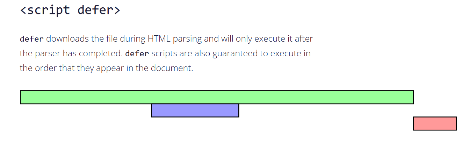Click the green HTML parsing bar
Image resolution: width=469 pixels, height=157 pixels.
[x=217, y=97]
